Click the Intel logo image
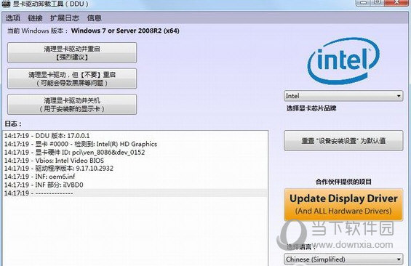Image resolution: width=411 pixels, height=266 pixels. click(343, 61)
